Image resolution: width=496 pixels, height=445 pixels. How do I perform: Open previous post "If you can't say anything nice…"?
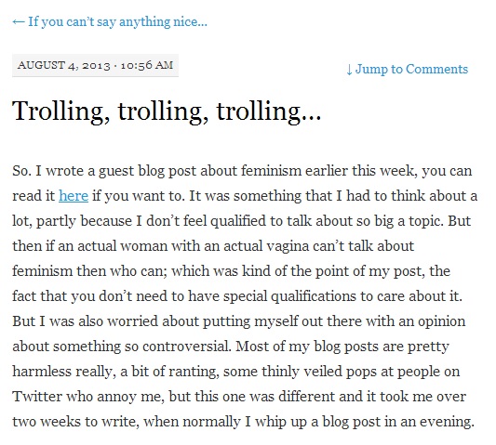click(110, 22)
